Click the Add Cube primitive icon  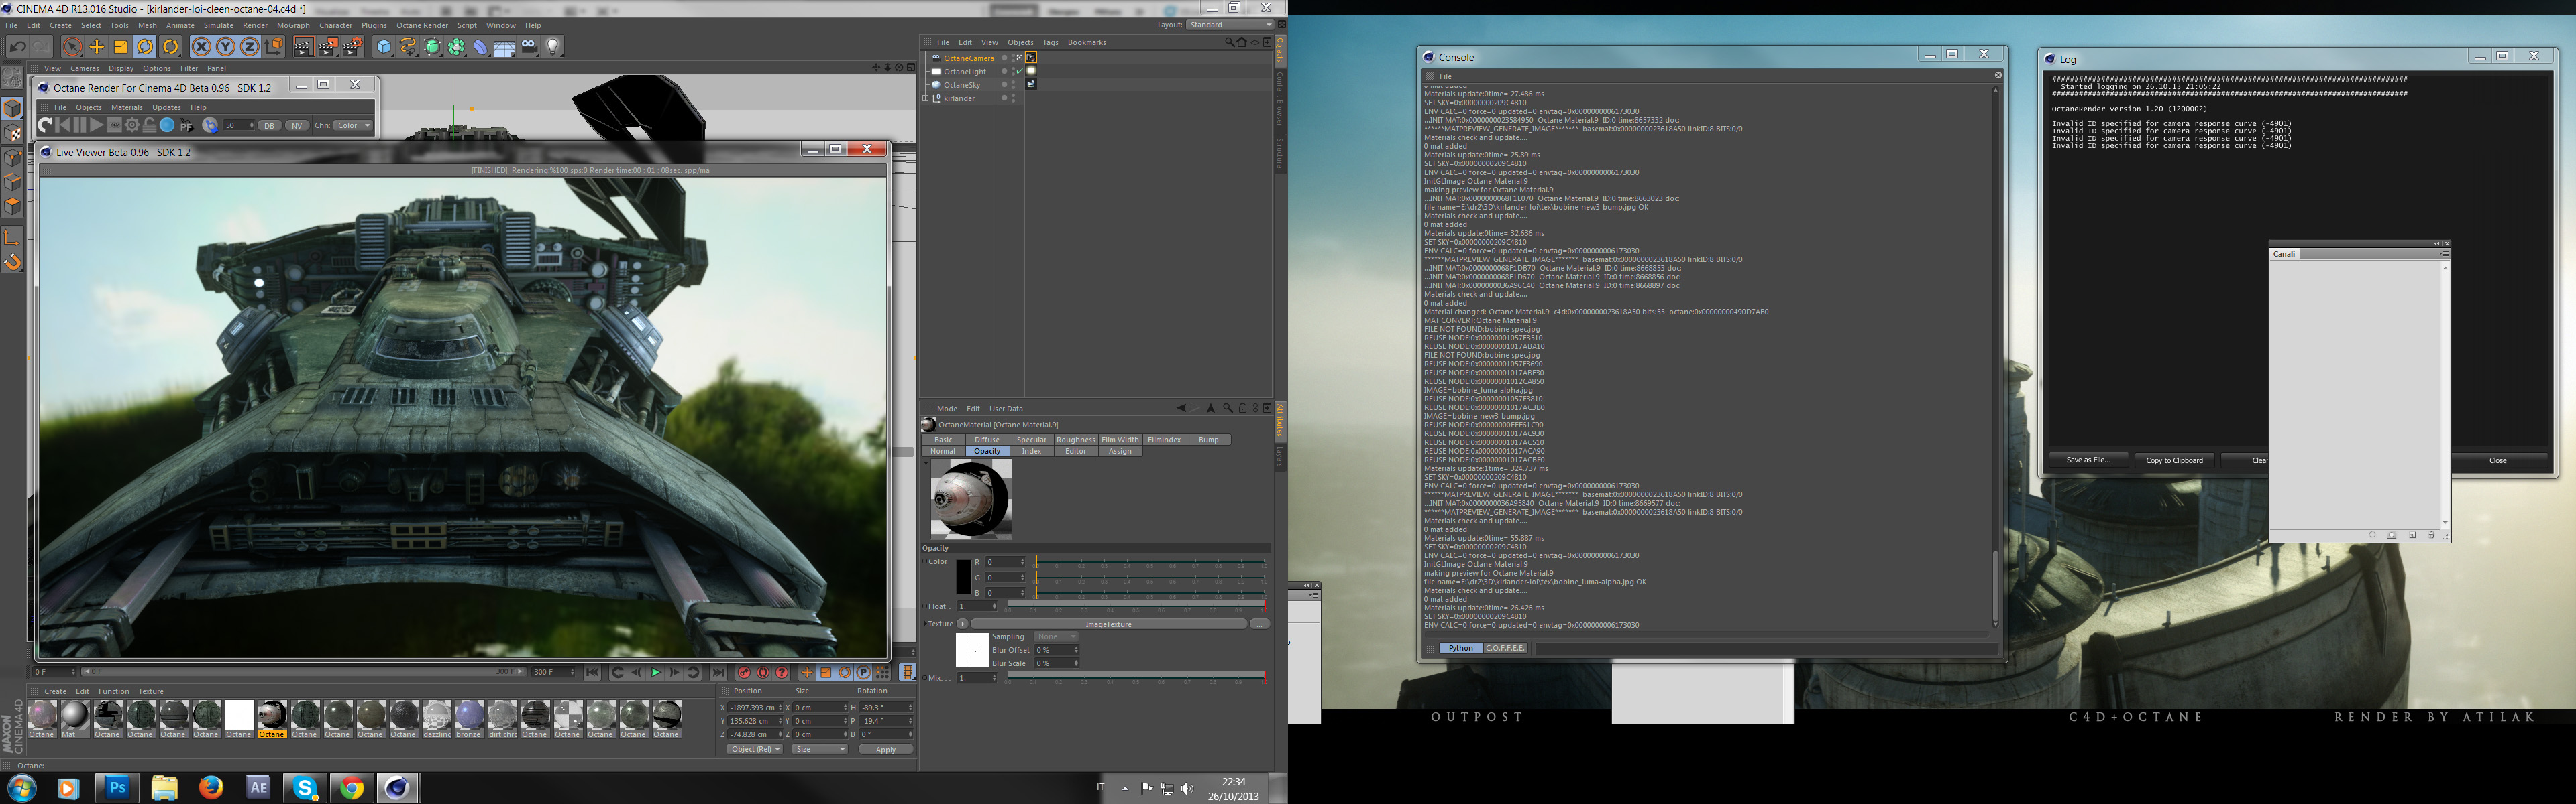(384, 47)
